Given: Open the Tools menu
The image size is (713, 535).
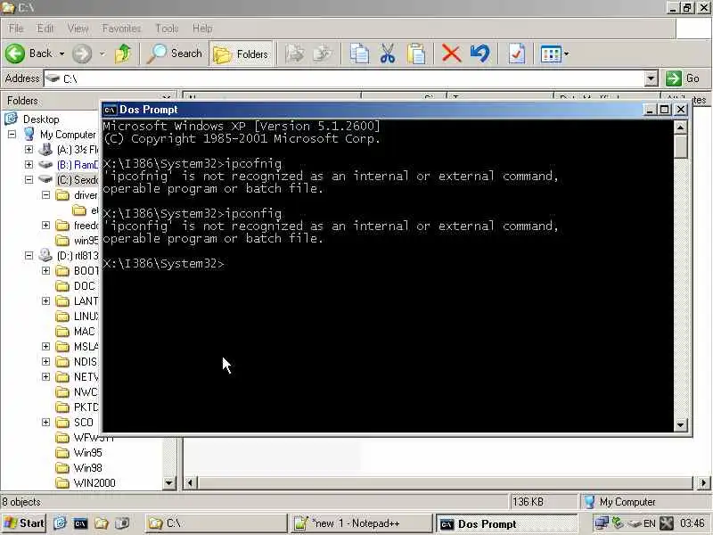Looking at the screenshot, I should pyautogui.click(x=167, y=29).
